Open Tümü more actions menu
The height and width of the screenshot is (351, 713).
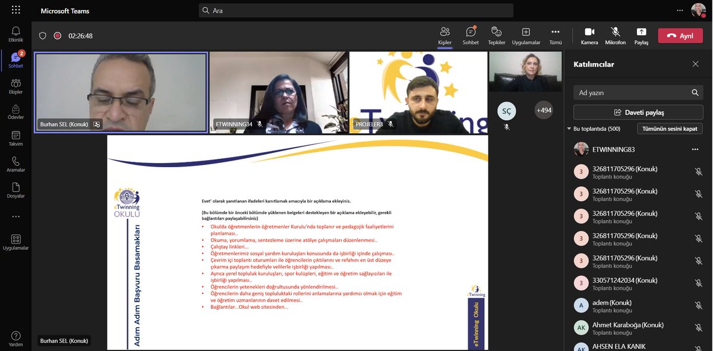click(555, 36)
